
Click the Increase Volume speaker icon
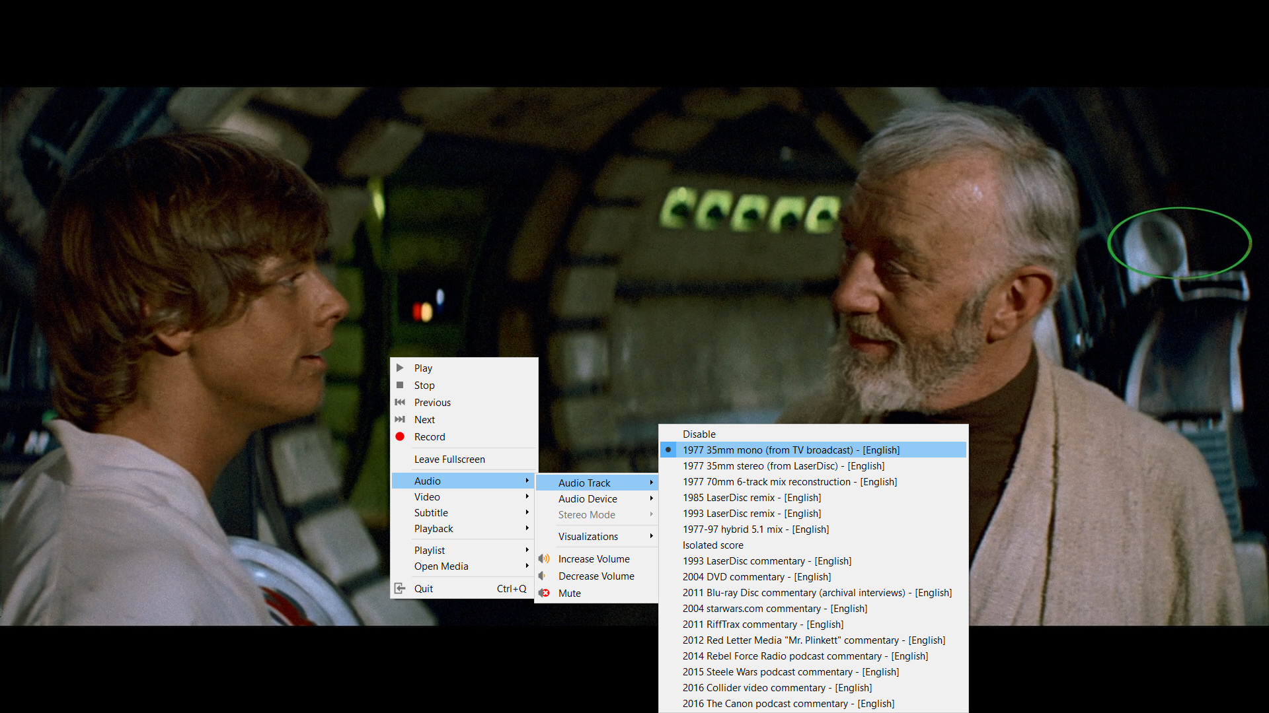pos(544,559)
